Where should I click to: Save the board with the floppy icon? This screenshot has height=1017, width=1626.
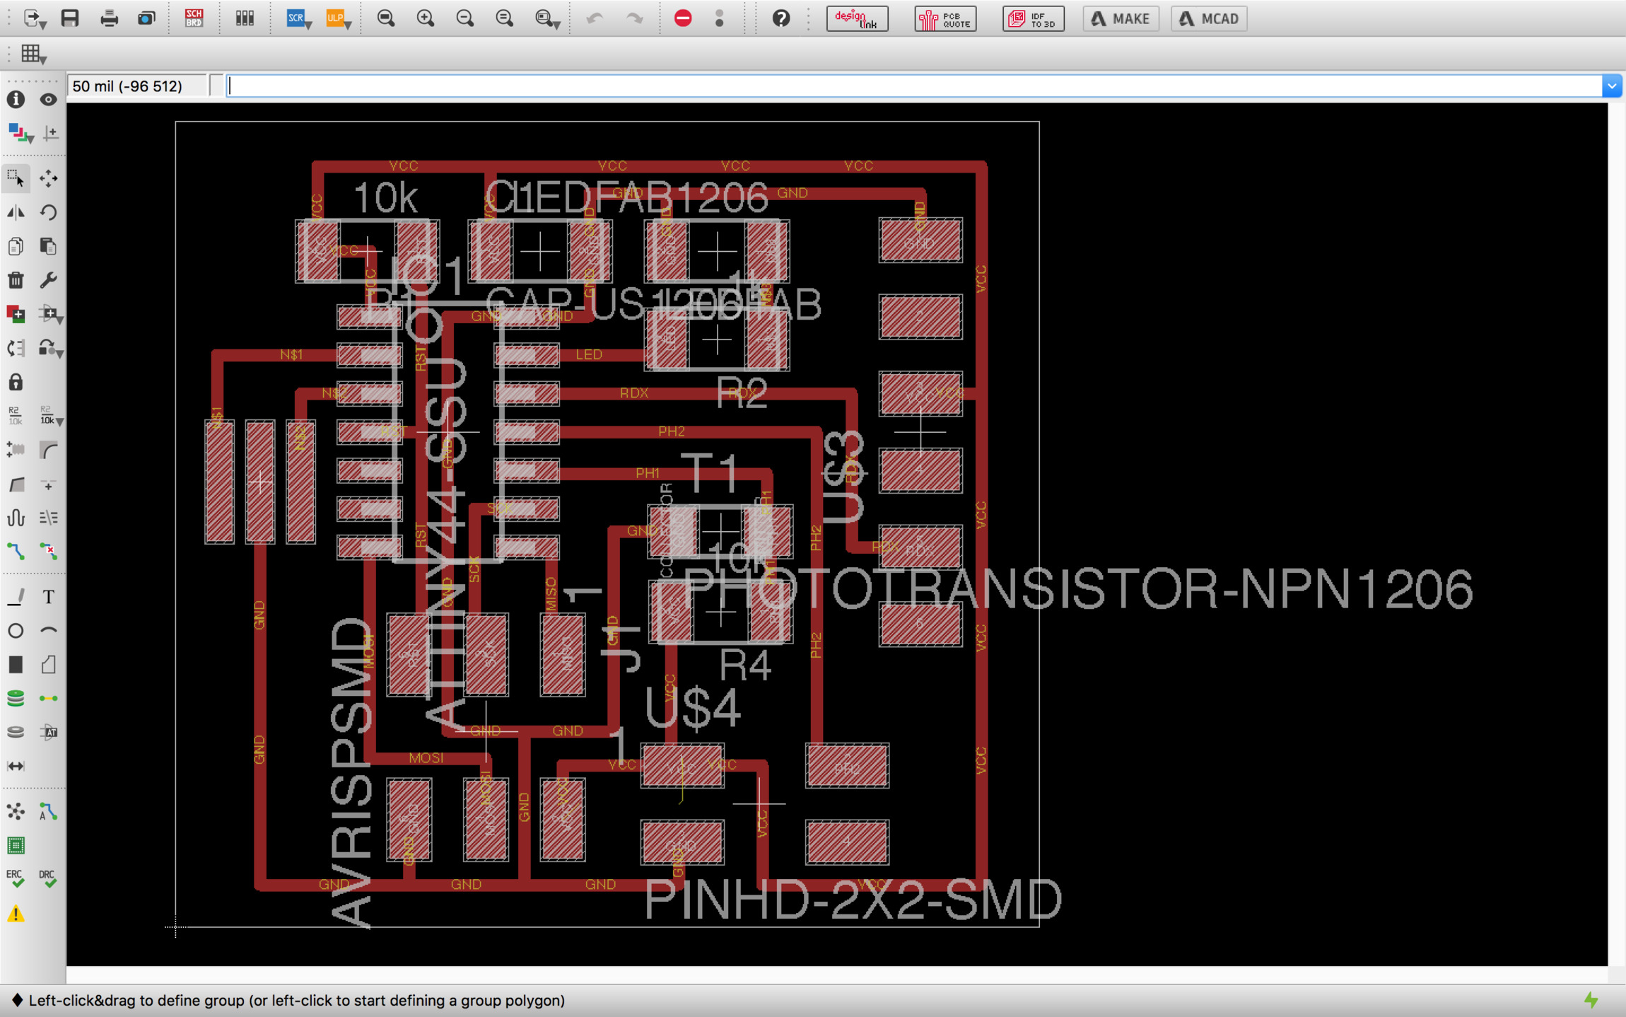pyautogui.click(x=69, y=18)
